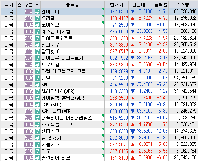This screenshot has height=161, width=198.
Task: Sort by the 종목명 column header
Action: [x=73, y=5]
